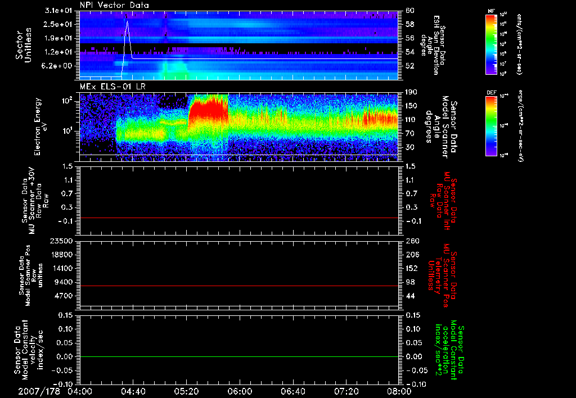Click the "2.5e+01" sector axis tick label

tap(58, 24)
